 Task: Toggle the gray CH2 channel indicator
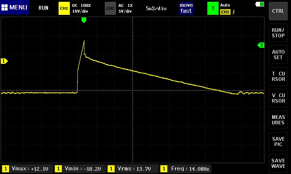(x=109, y=8)
